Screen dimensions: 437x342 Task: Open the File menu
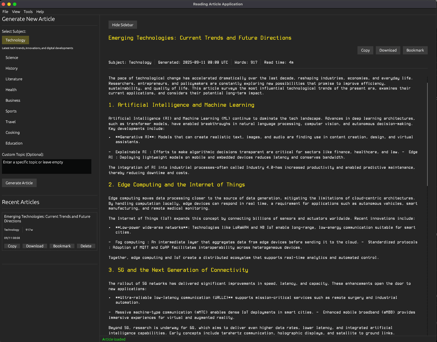pyautogui.click(x=5, y=12)
